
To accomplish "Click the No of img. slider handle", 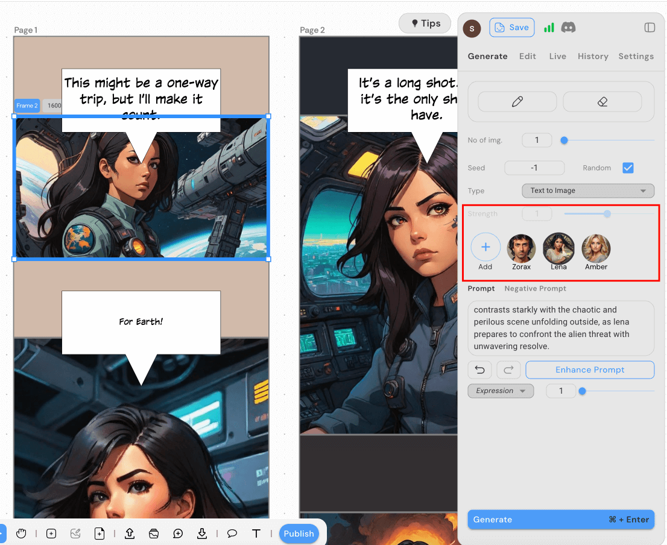I will point(564,140).
